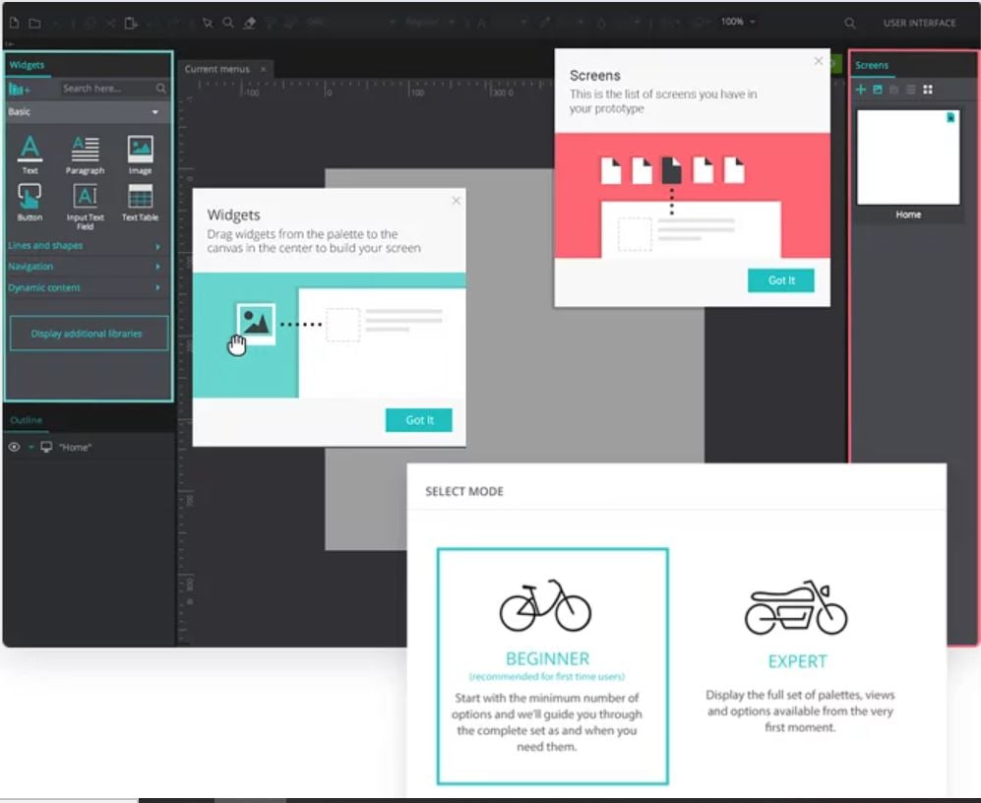
Task: Click Display additional libraries button
Action: point(88,334)
